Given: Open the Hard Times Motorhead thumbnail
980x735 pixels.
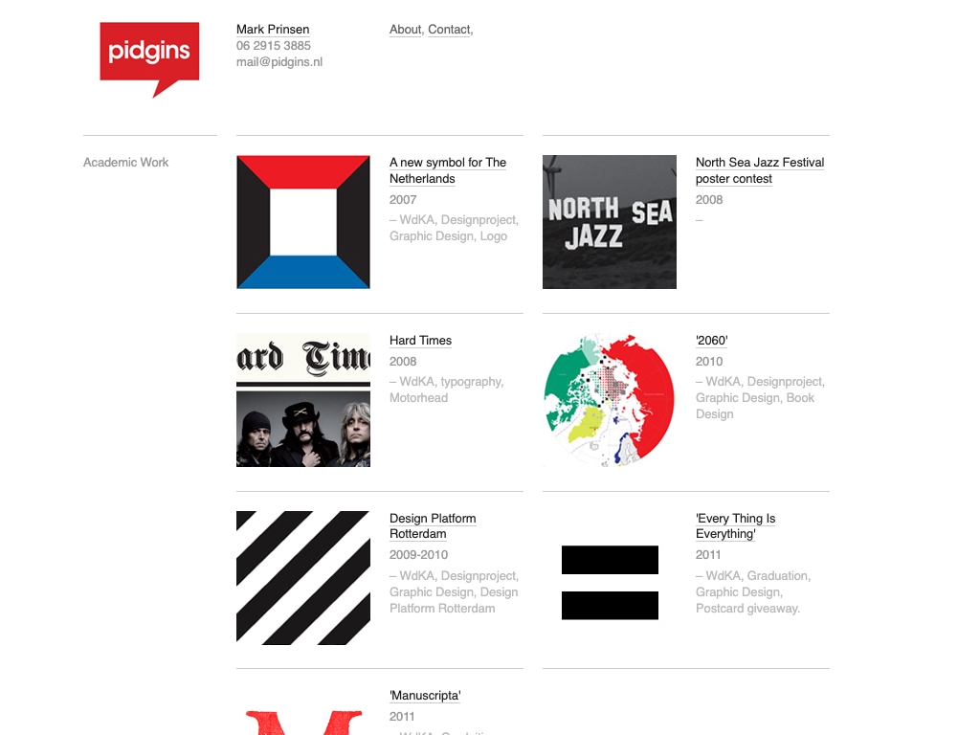Looking at the screenshot, I should coord(303,400).
